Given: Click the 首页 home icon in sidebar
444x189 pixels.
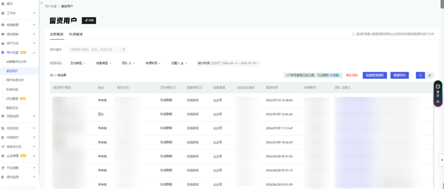Looking at the screenshot, I should click(3, 4).
